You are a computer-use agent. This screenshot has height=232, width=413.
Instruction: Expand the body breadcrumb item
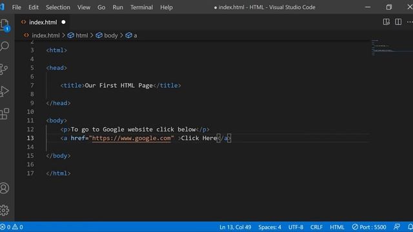pos(110,35)
